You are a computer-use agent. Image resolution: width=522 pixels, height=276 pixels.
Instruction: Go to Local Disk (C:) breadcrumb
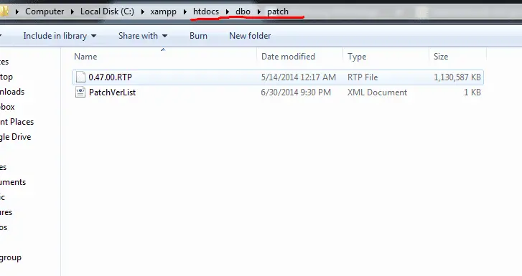[107, 11]
